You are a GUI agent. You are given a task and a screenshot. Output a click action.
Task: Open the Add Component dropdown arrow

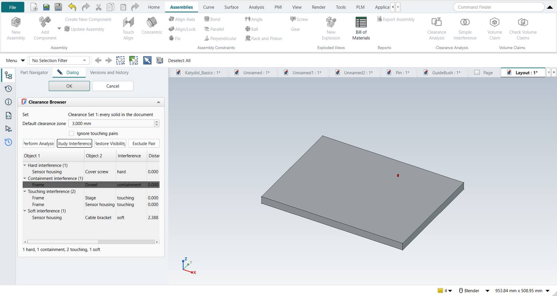(59, 29)
